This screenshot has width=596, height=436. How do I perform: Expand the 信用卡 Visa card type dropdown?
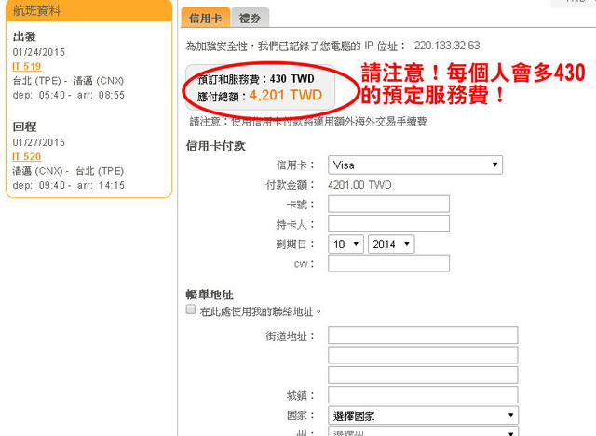click(x=415, y=165)
